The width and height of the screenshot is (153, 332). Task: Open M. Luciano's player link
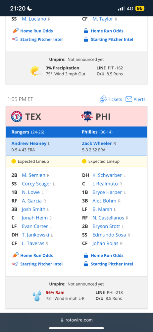tap(34, 19)
